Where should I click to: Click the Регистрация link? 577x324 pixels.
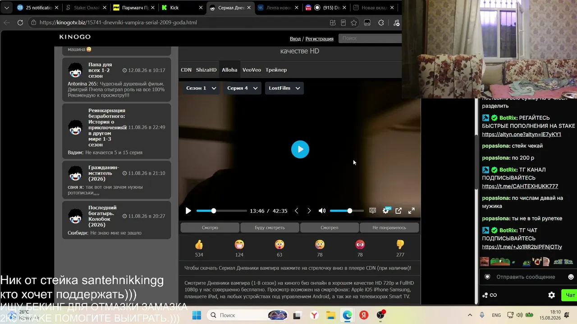(320, 39)
